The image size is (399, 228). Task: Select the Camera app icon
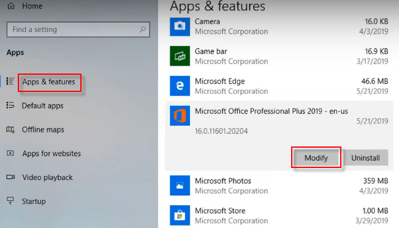click(x=180, y=27)
